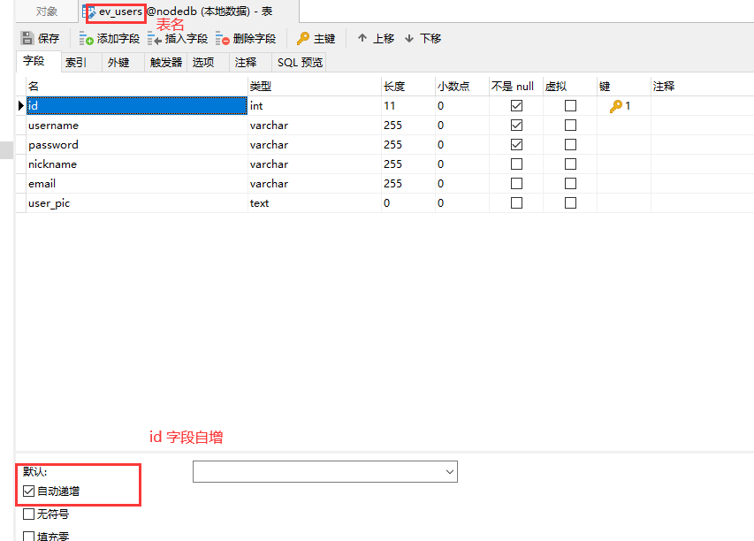Screen dimensions: 754x541
Task: Switch to the Options (选项) tab
Action: 208,63
